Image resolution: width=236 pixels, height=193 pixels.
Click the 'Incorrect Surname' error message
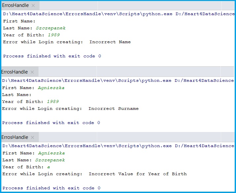tap(113, 109)
